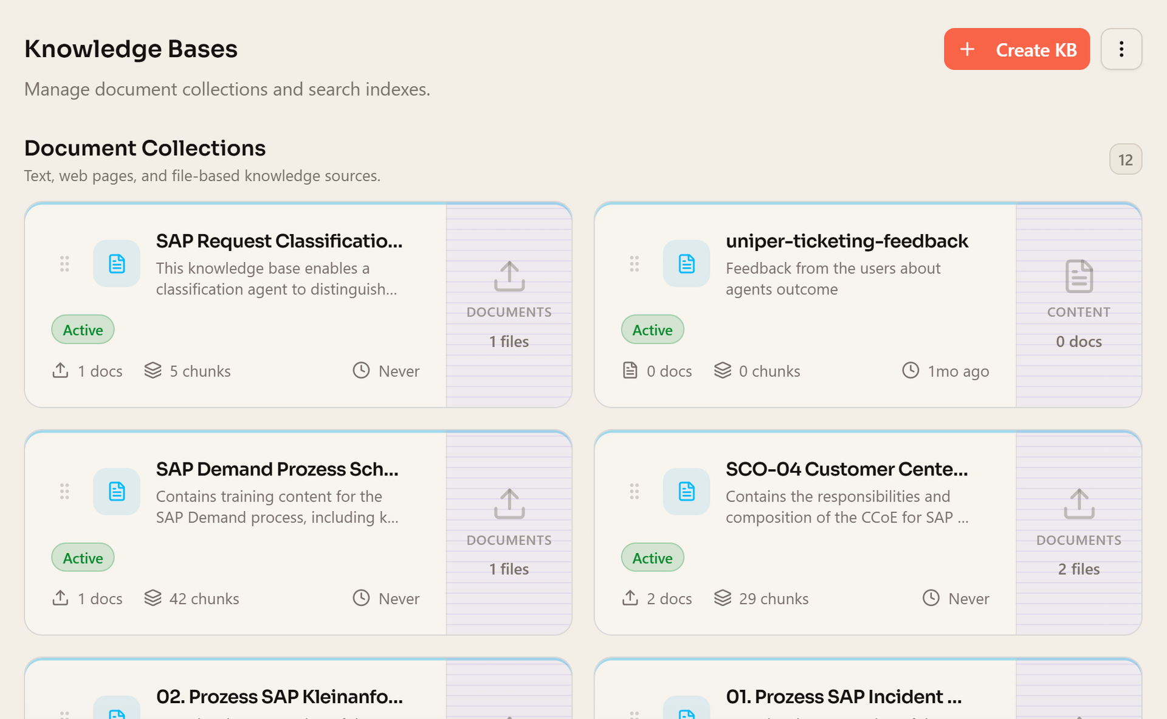1167x719 pixels.
Task: Click Active badge on SAP Request Classification card
Action: point(83,329)
